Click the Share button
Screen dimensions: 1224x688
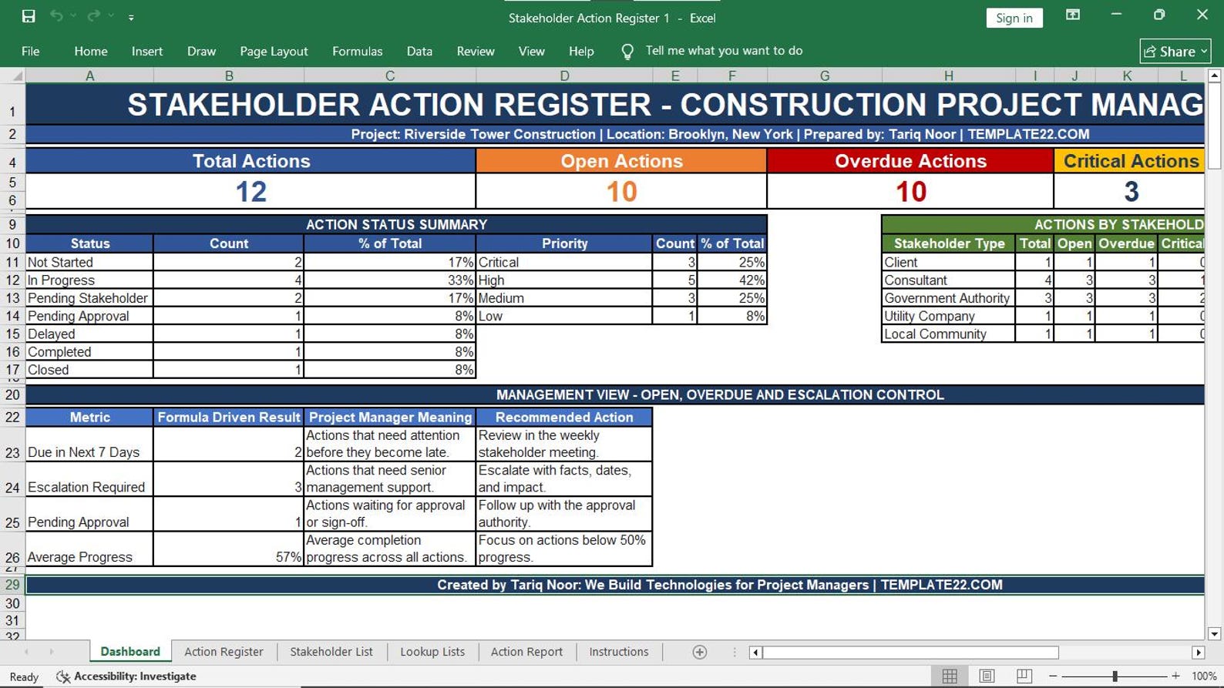1175,52
